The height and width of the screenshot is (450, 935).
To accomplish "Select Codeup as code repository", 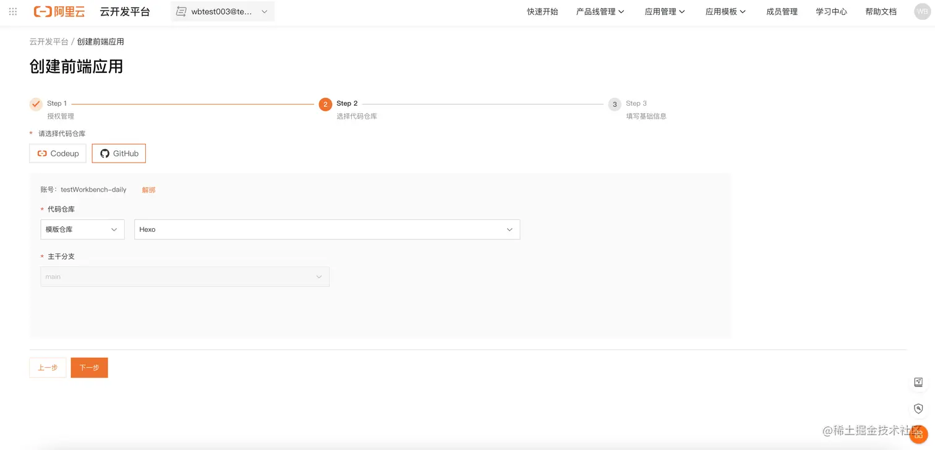I will (x=58, y=153).
